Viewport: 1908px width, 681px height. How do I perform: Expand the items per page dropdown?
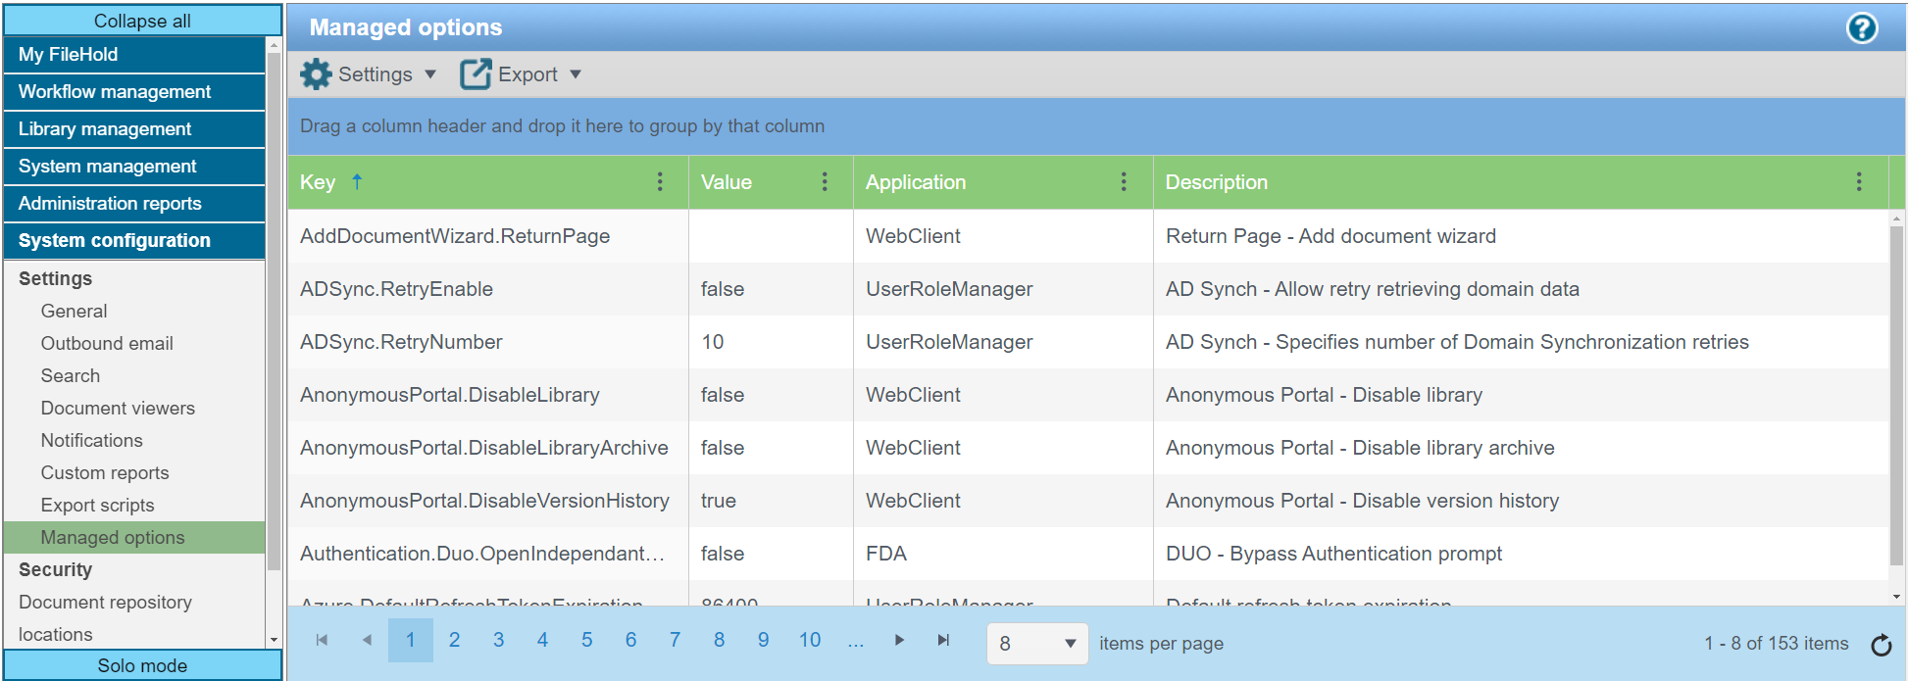(x=1070, y=644)
